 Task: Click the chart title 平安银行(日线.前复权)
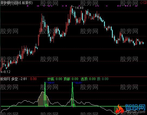tap(17, 3)
